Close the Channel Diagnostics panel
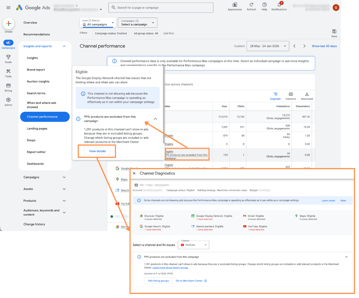The width and height of the screenshot is (359, 298). [134, 173]
